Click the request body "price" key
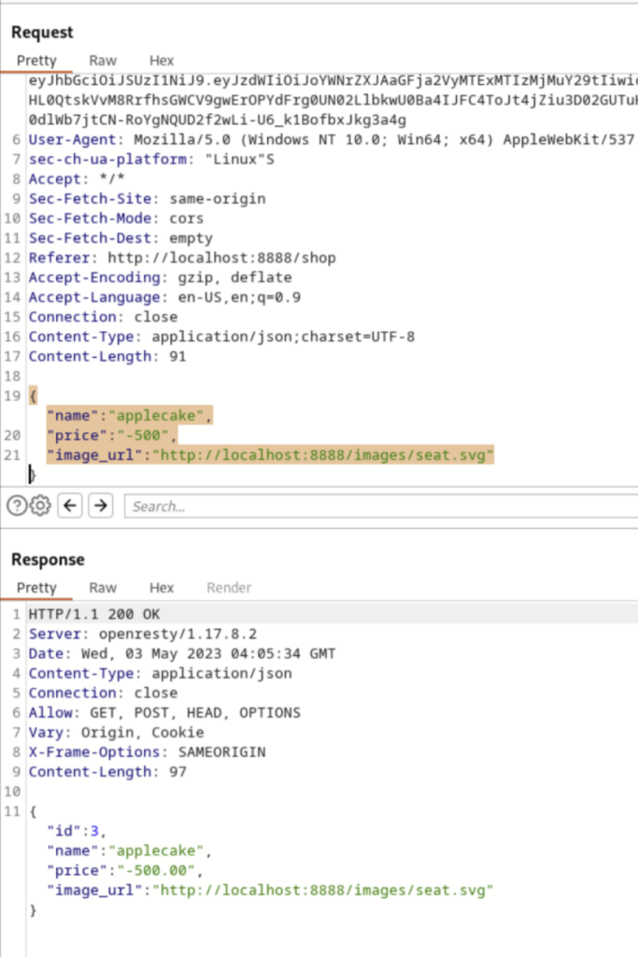 73,436
